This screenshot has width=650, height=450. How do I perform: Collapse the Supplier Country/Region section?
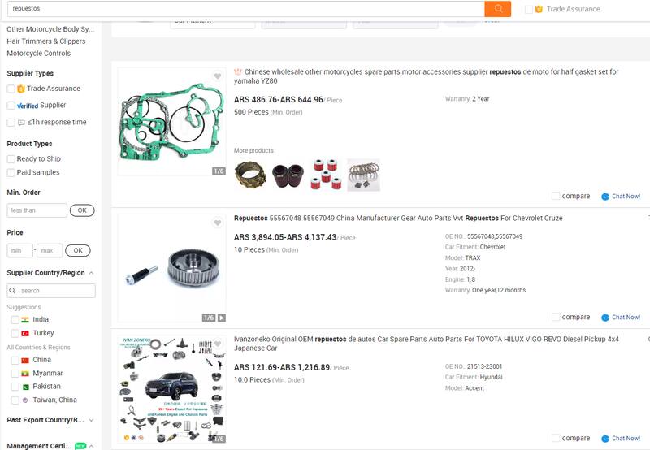pyautogui.click(x=91, y=273)
